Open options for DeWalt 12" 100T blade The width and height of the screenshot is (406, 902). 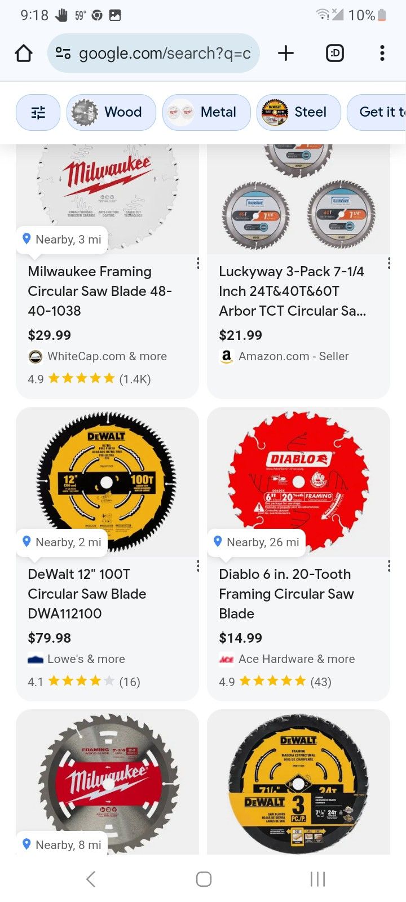tap(198, 566)
